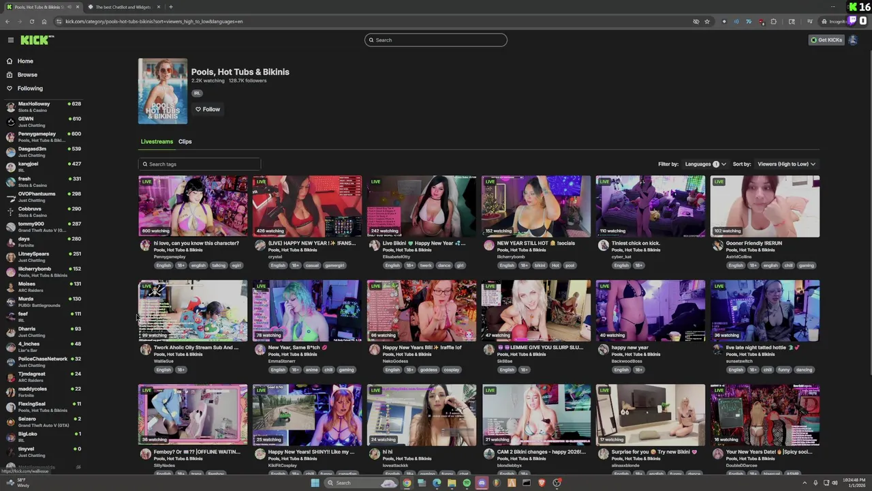Open Spotify from the taskbar
872x491 pixels.
(467, 483)
